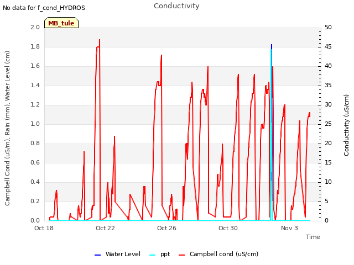Click the Time axis title
Screen dimensions: 354x265
[313, 237]
